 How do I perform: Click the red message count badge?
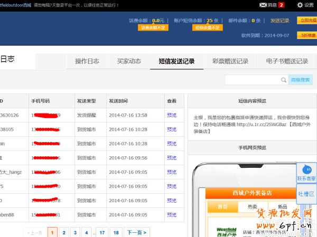282,5
